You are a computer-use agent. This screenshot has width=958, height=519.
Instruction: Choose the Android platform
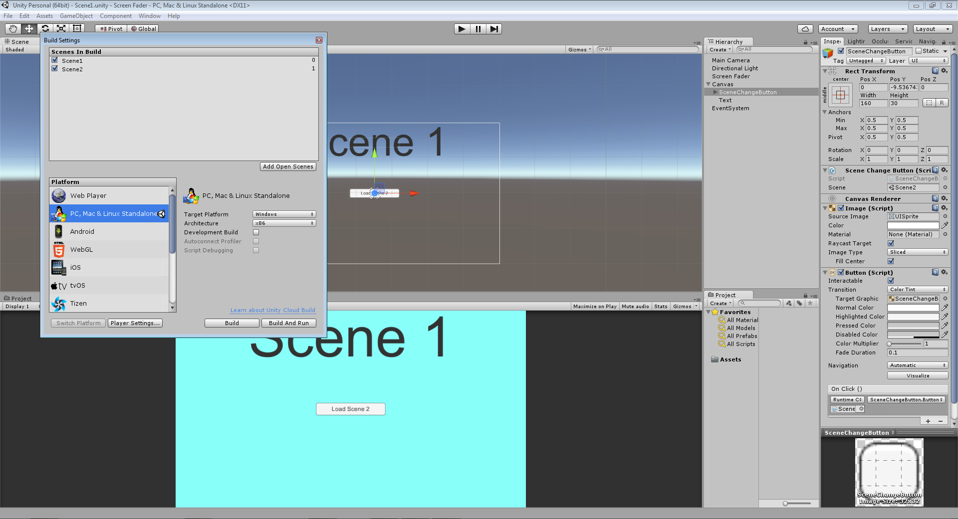[109, 231]
